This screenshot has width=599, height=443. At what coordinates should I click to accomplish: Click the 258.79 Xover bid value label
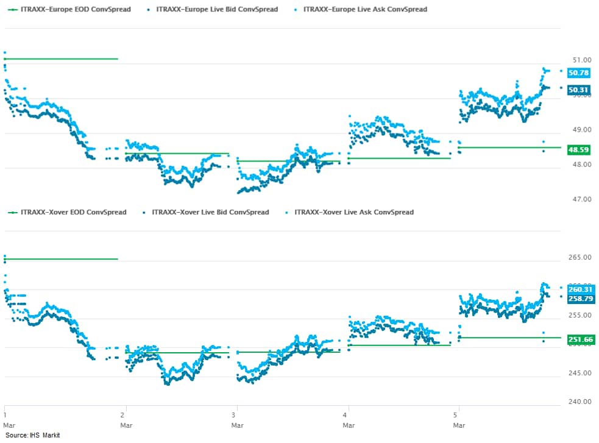580,299
